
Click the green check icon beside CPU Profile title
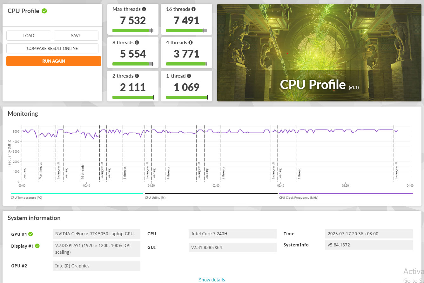[44, 11]
